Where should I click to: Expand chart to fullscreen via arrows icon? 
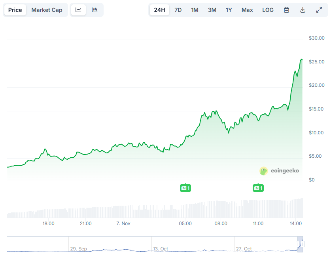tap(320, 10)
